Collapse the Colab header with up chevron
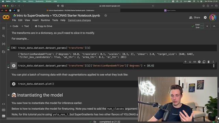Screen dimensions: 219x123 tap(214, 26)
